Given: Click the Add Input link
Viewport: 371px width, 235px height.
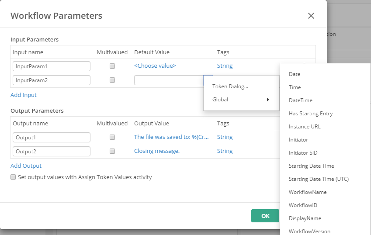Looking at the screenshot, I should [24, 95].
